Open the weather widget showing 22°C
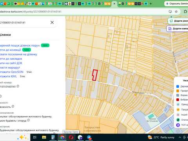This screenshot has width=188, height=141. click(x=161, y=137)
